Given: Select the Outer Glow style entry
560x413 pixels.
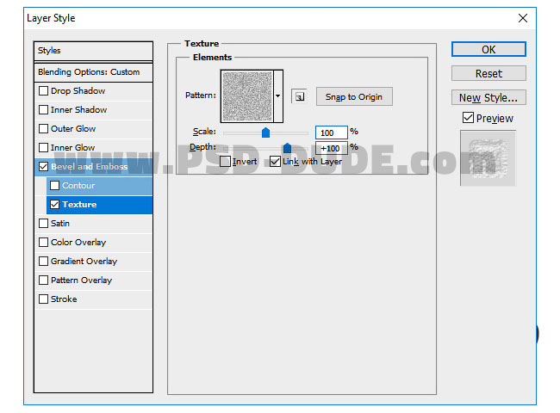Looking at the screenshot, I should [x=94, y=129].
